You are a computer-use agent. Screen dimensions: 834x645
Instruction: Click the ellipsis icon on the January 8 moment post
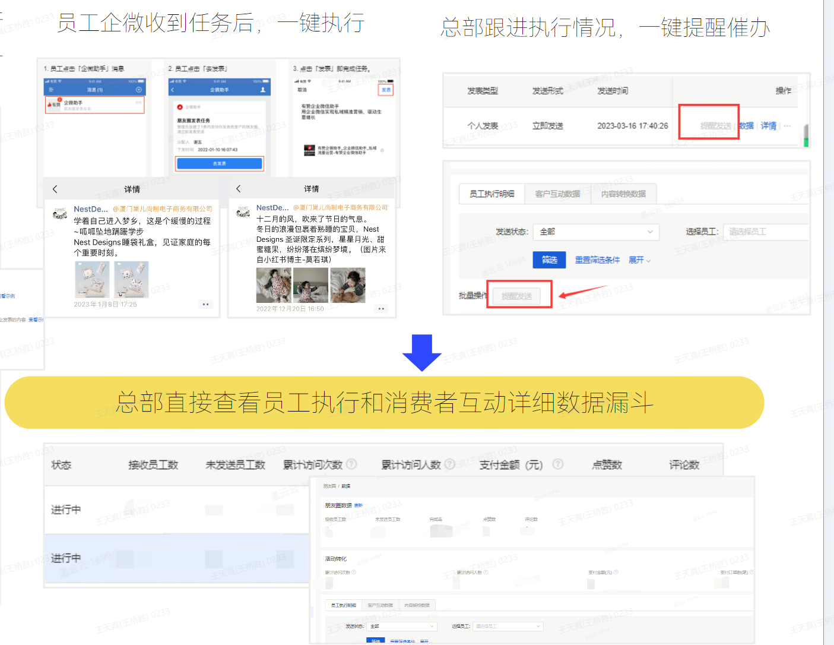(x=205, y=303)
